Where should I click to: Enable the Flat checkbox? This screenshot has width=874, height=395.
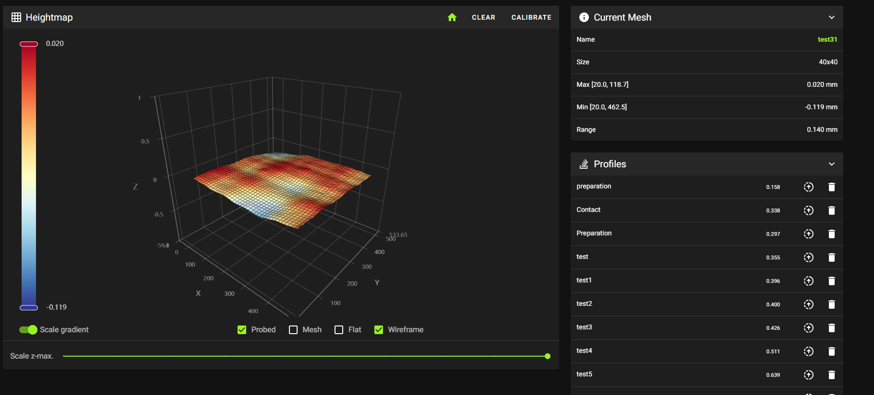point(339,330)
